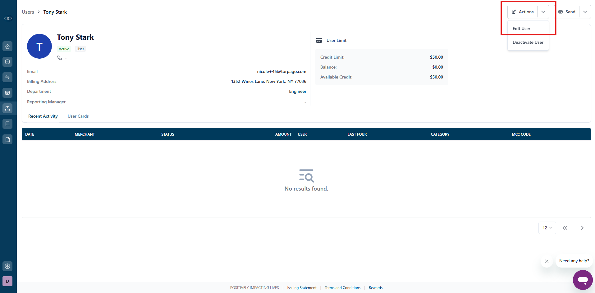Open the D profile avatar in sidebar
Viewport: 595px width, 293px height.
7,281
